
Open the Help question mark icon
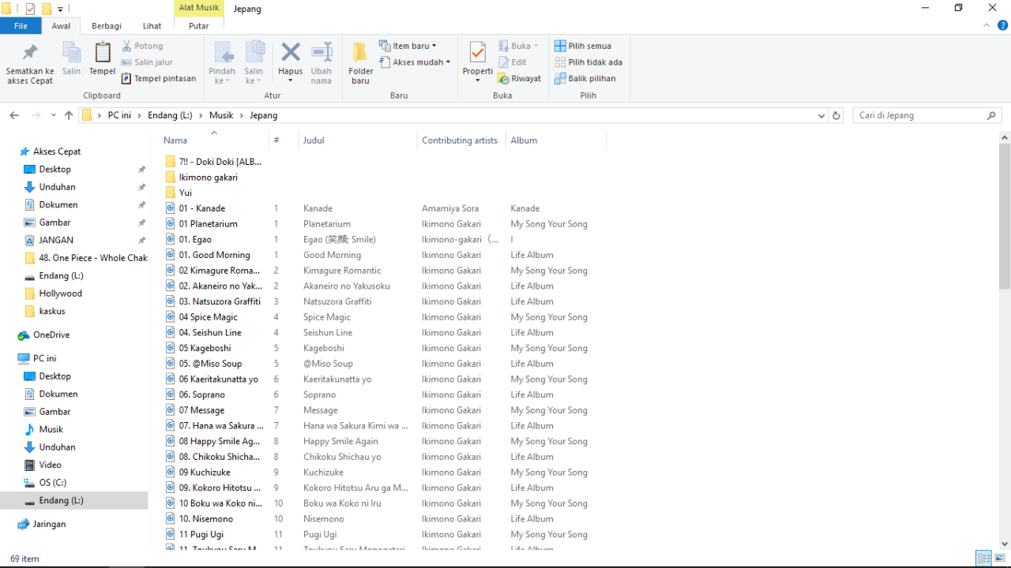pyautogui.click(x=1003, y=26)
